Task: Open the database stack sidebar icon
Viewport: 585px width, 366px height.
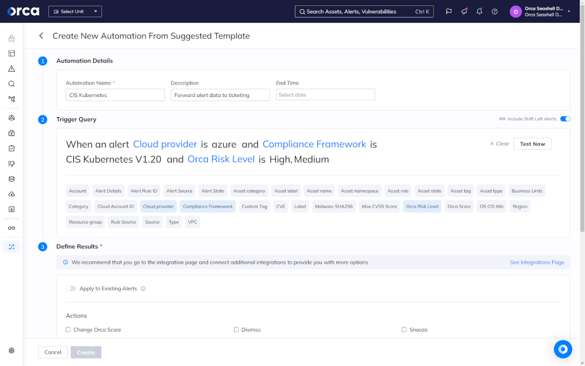Action: pos(11,179)
